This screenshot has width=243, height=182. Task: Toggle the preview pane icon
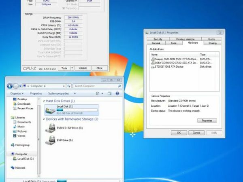click(x=110, y=93)
